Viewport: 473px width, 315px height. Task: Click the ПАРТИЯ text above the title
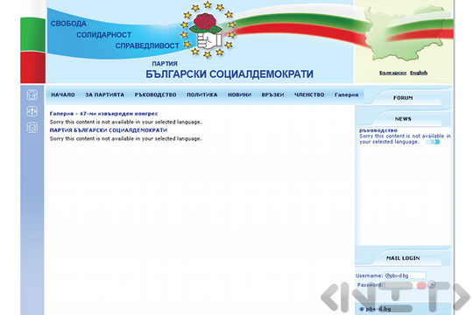coord(165,64)
